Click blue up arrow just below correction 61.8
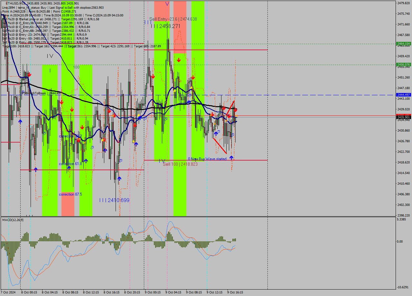 click(69, 167)
